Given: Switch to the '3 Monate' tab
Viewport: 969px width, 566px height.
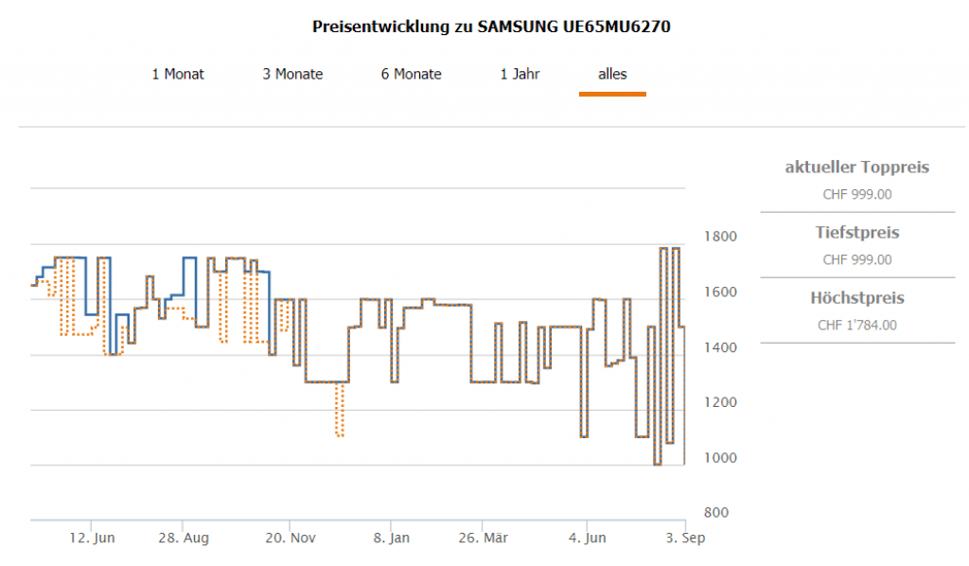Looking at the screenshot, I should click(292, 74).
